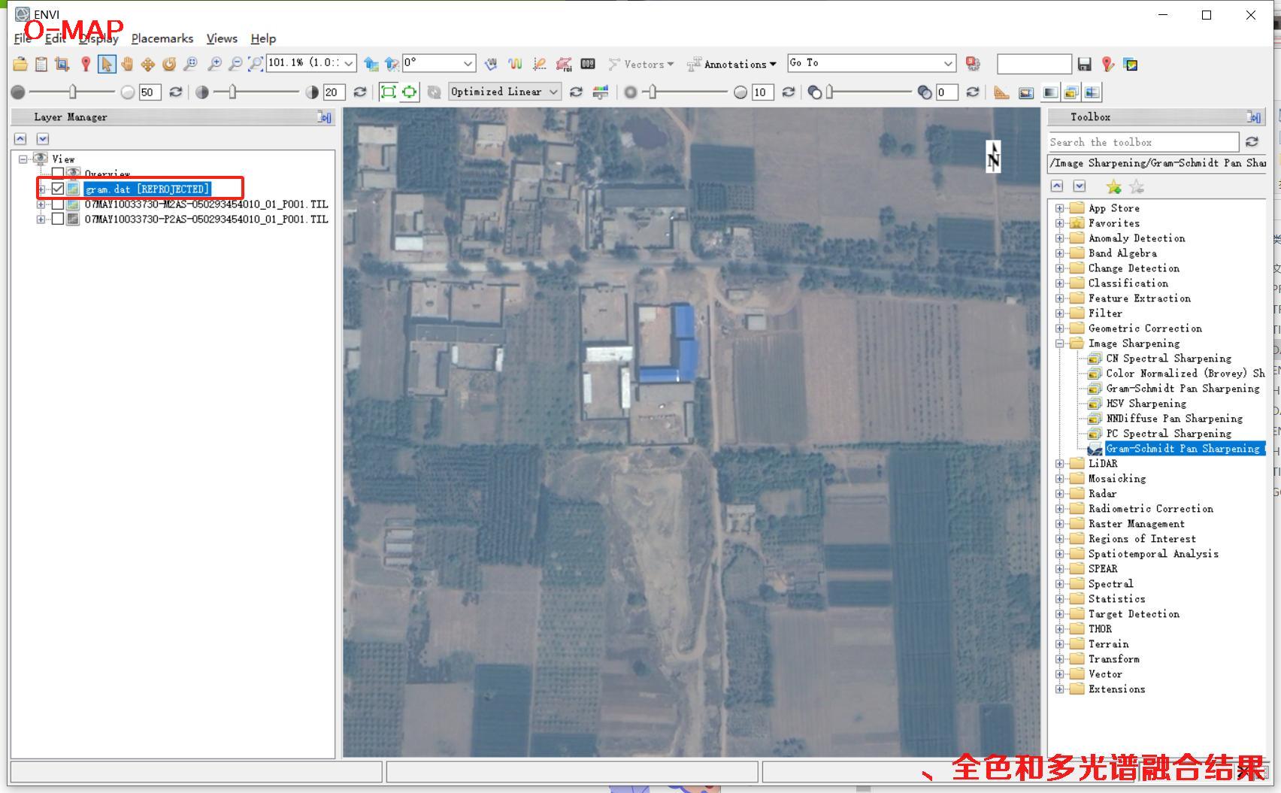This screenshot has height=793, width=1281.
Task: Select the Pan hand tool
Action: (127, 64)
